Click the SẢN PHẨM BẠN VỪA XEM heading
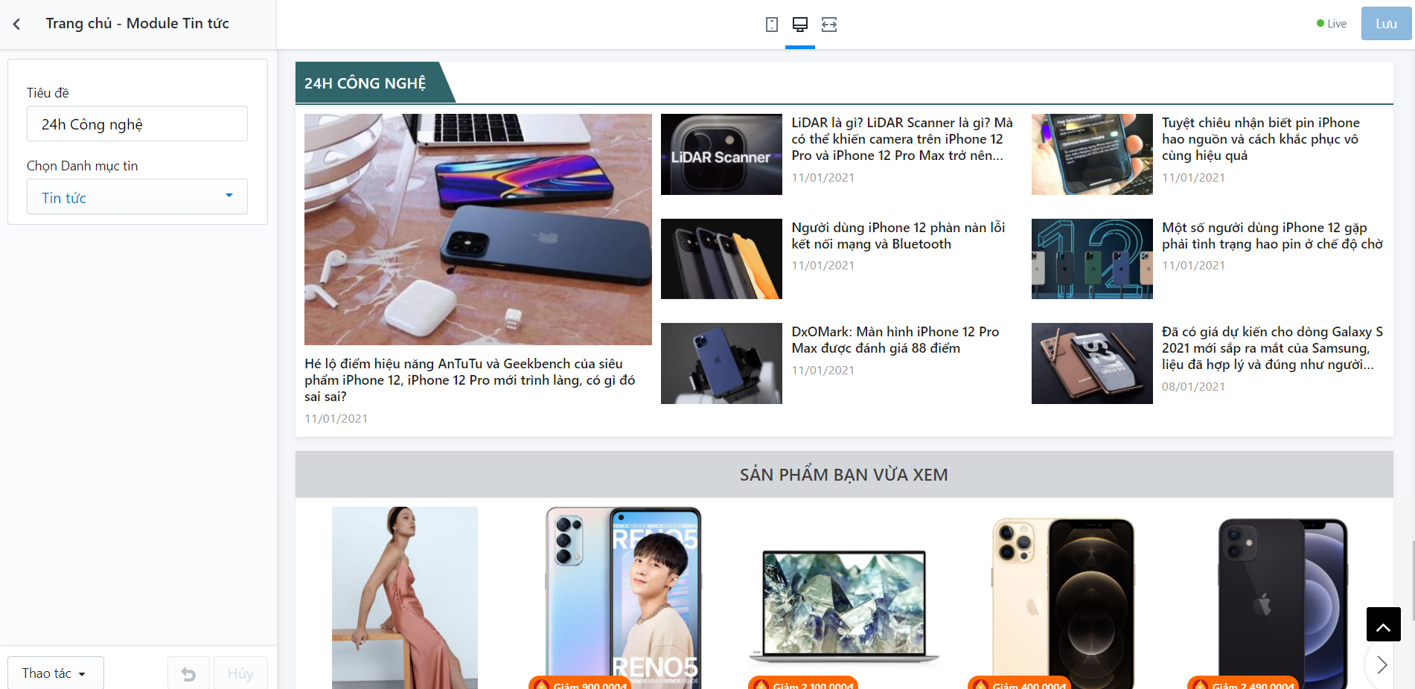Image resolution: width=1415 pixels, height=689 pixels. point(844,475)
